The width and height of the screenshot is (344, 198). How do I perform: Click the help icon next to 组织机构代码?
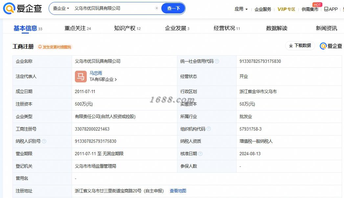(209, 129)
